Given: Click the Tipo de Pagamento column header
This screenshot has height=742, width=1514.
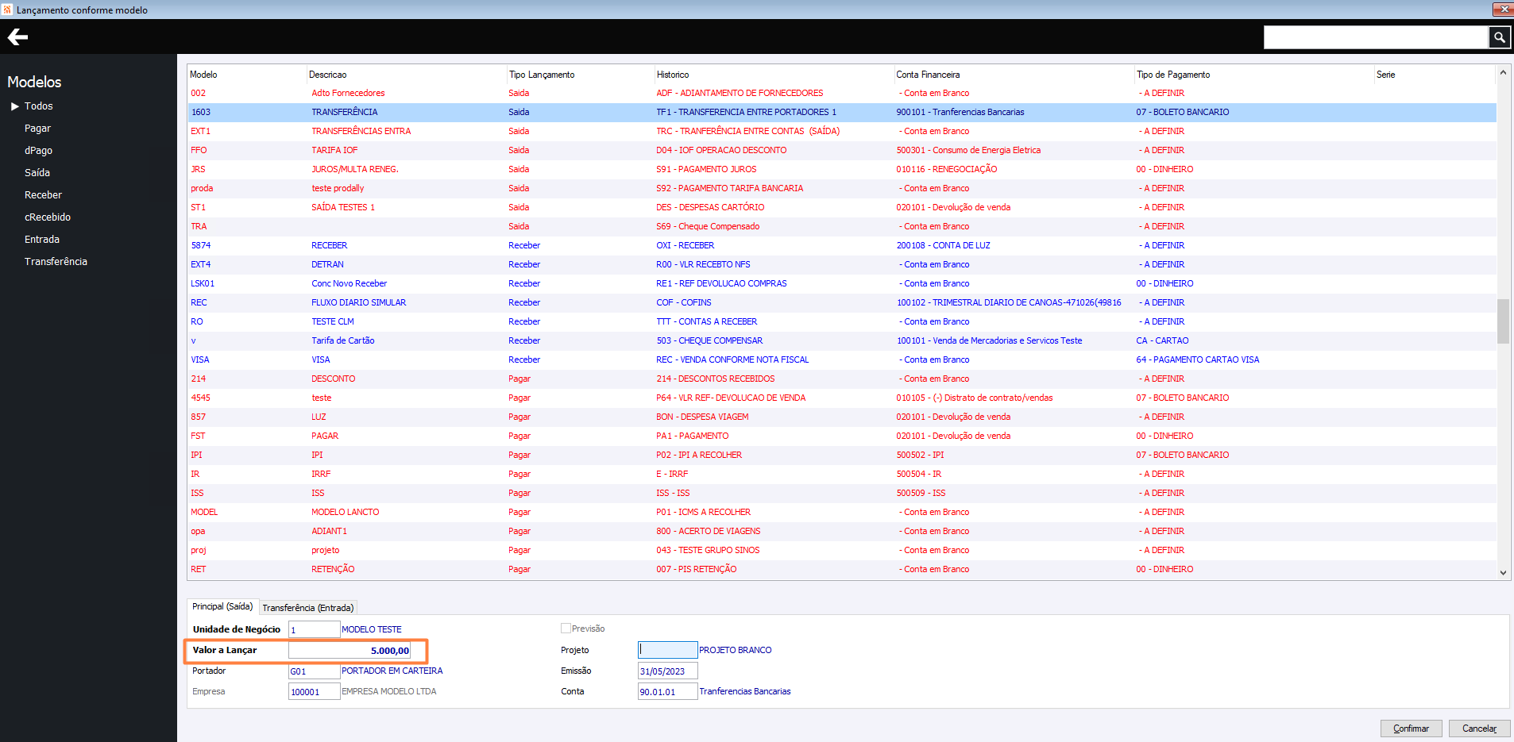Looking at the screenshot, I should click(1254, 75).
